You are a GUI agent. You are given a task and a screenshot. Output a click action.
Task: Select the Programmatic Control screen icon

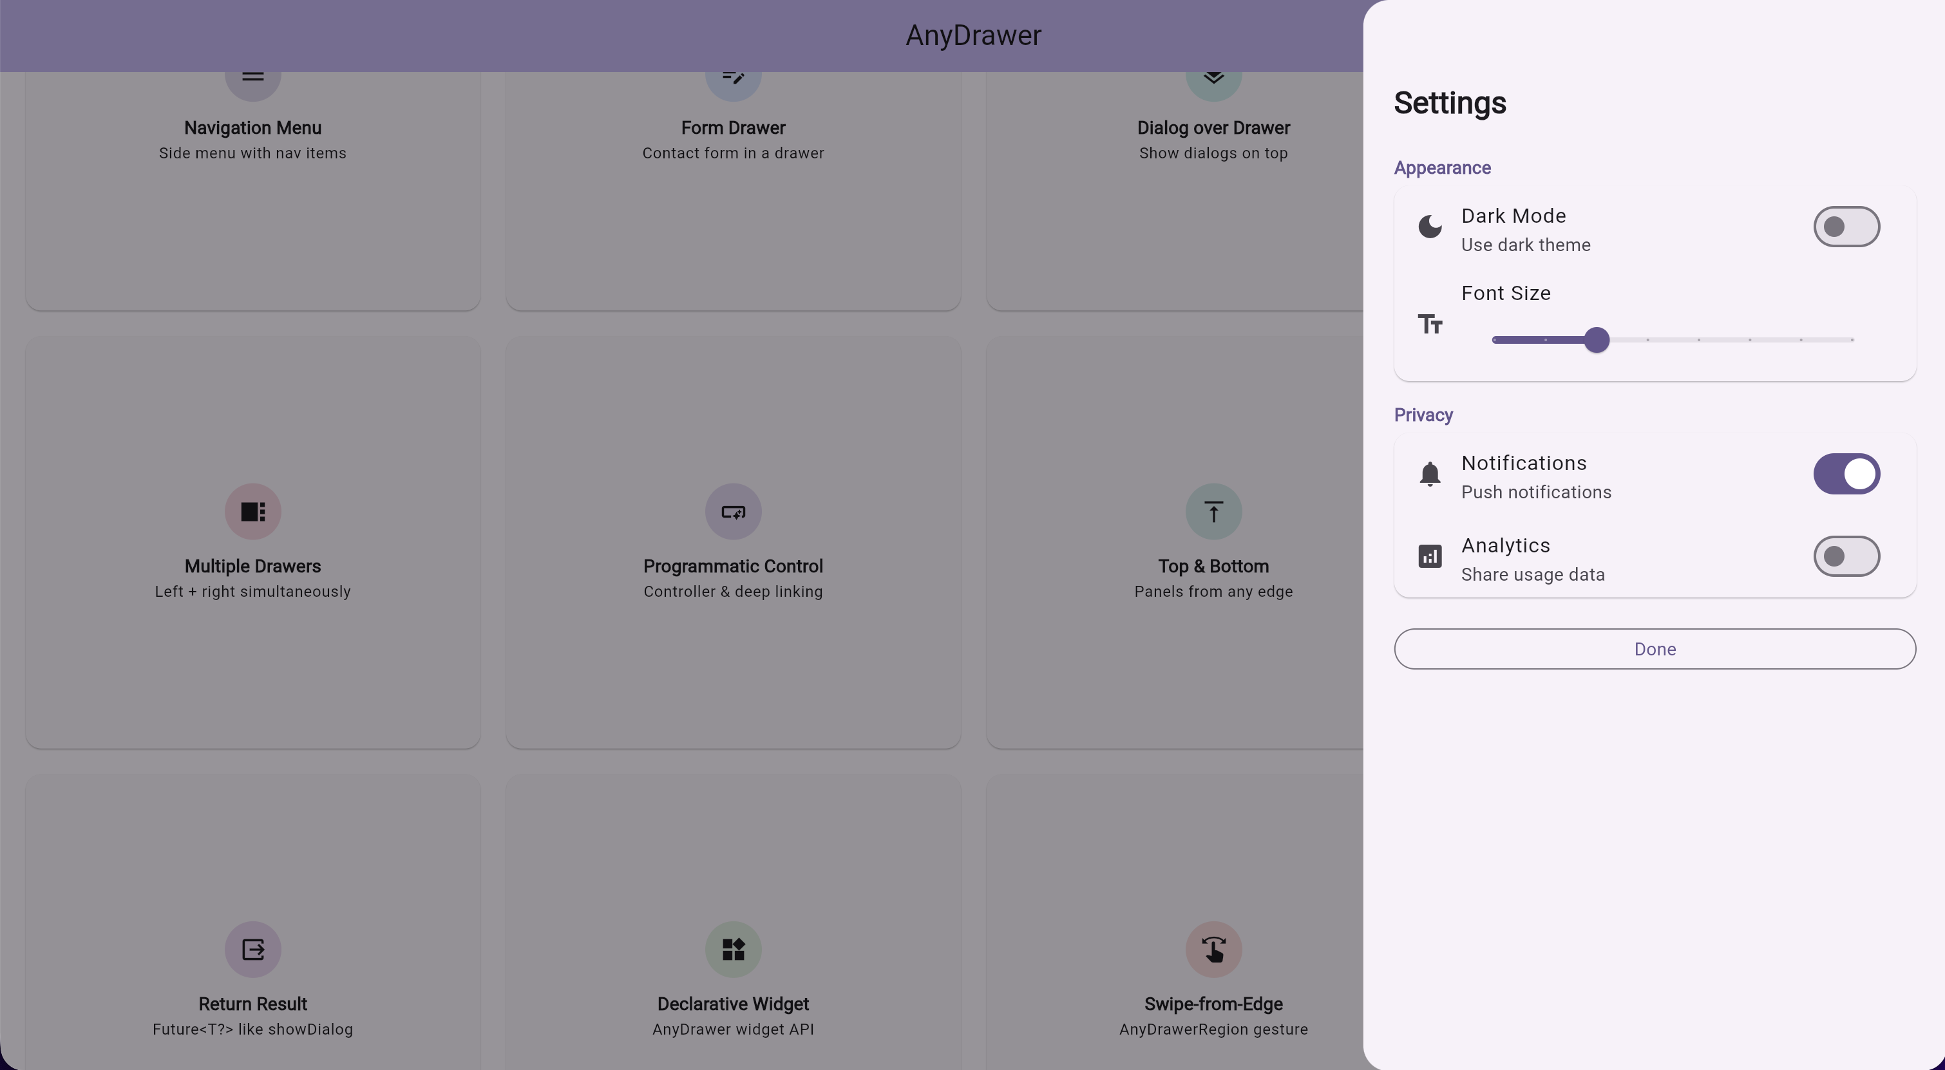coord(732,511)
